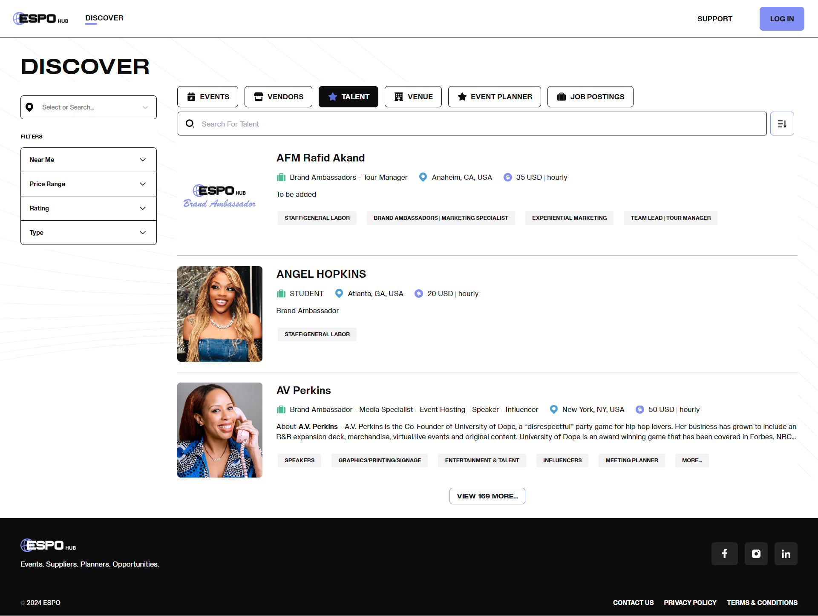Click the Anaheim location pin icon

(x=423, y=177)
